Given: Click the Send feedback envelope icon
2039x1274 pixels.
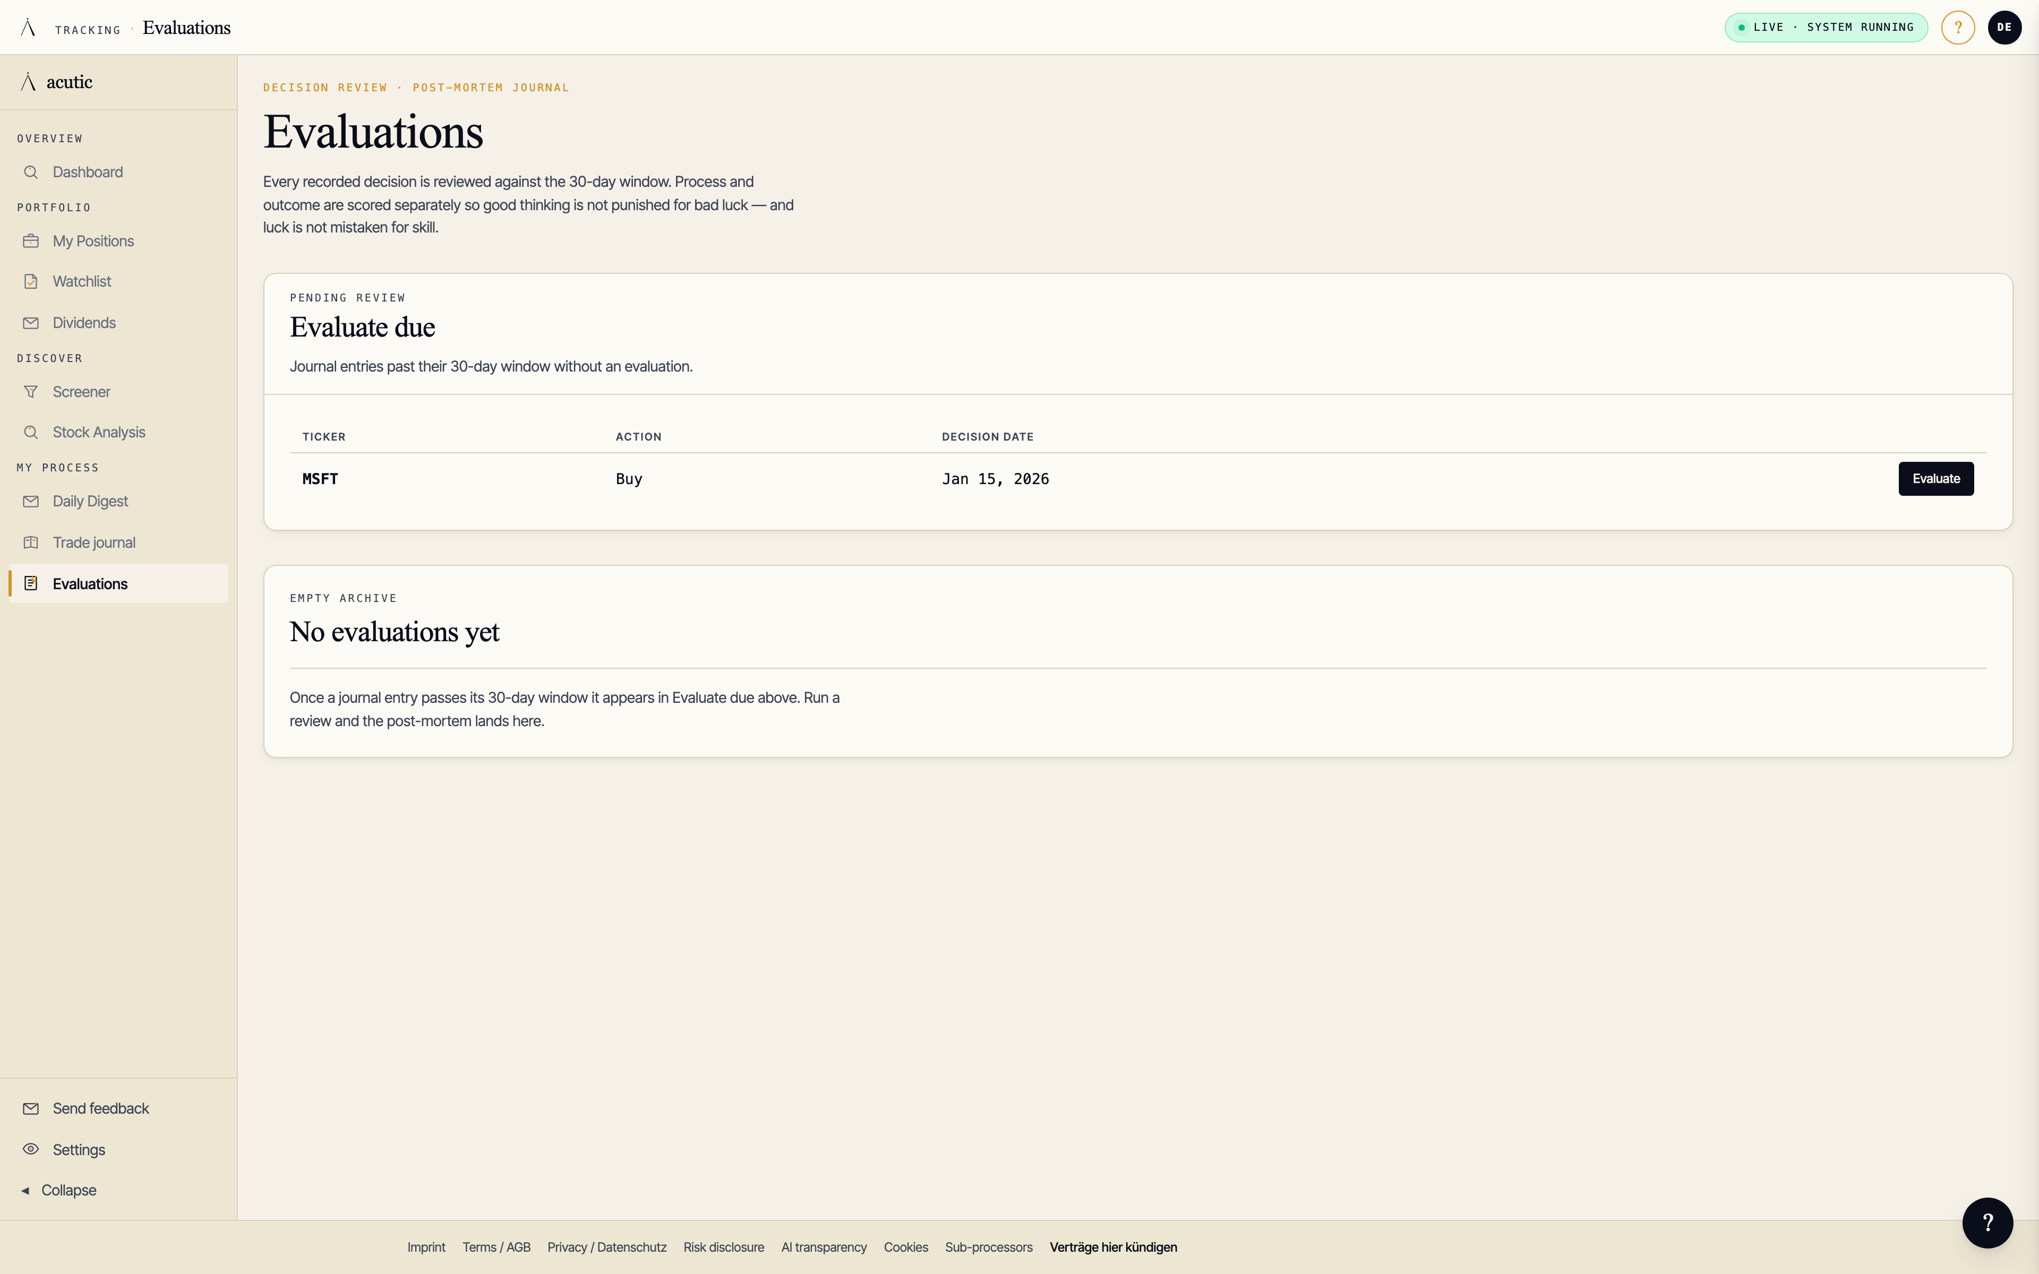Looking at the screenshot, I should [31, 1108].
